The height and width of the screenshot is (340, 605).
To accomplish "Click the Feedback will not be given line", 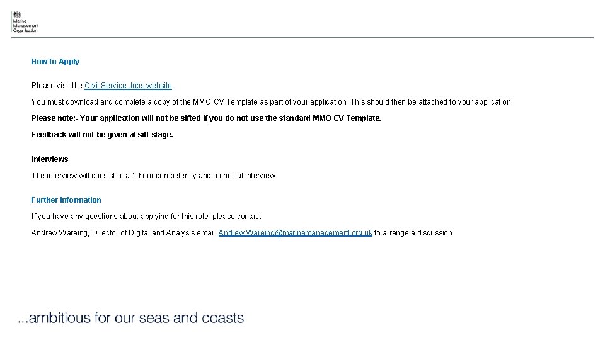I will pyautogui.click(x=102, y=135).
